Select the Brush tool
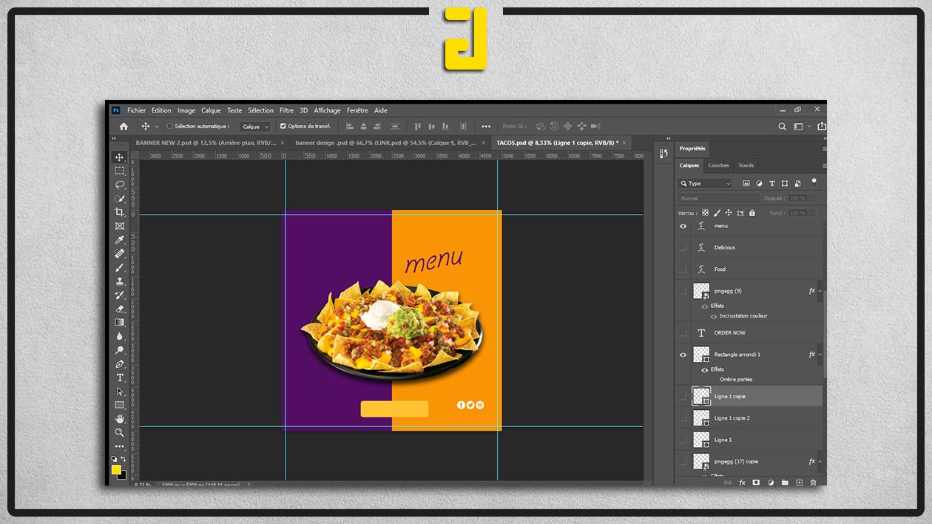Screen dimensions: 932x524 (x=119, y=267)
